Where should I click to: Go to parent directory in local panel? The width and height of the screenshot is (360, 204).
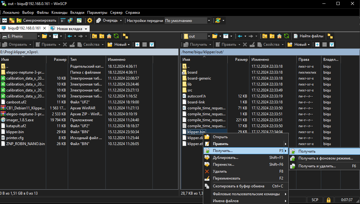[95, 36]
